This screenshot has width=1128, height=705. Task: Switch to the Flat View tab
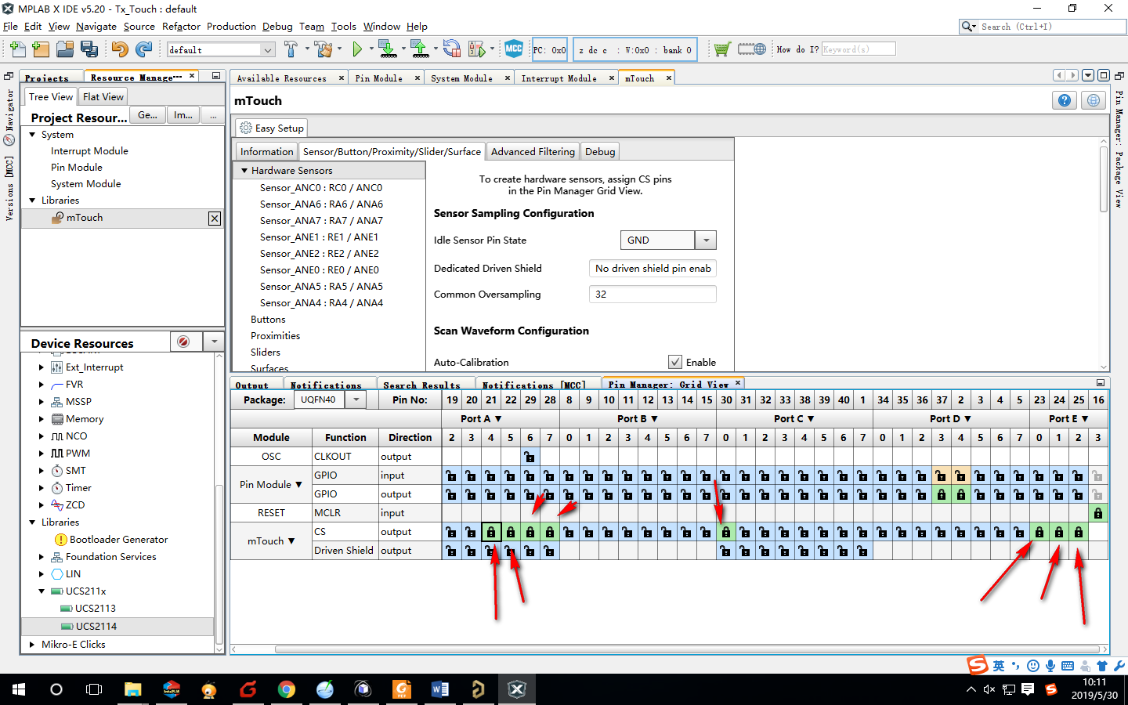click(x=103, y=97)
